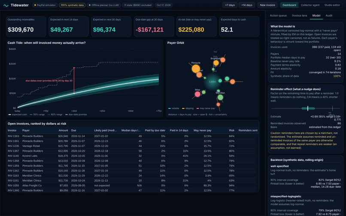346x216 pixels.
Task: Click the Outstanding receivables $309,670 card
Action: click(26, 27)
